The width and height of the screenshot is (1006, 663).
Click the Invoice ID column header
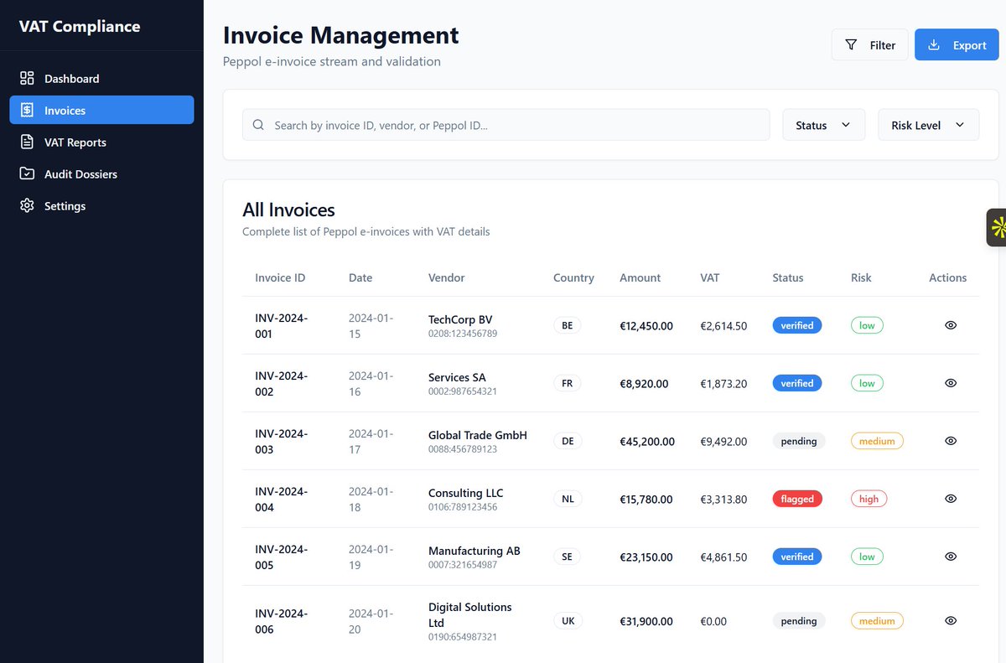coord(280,277)
